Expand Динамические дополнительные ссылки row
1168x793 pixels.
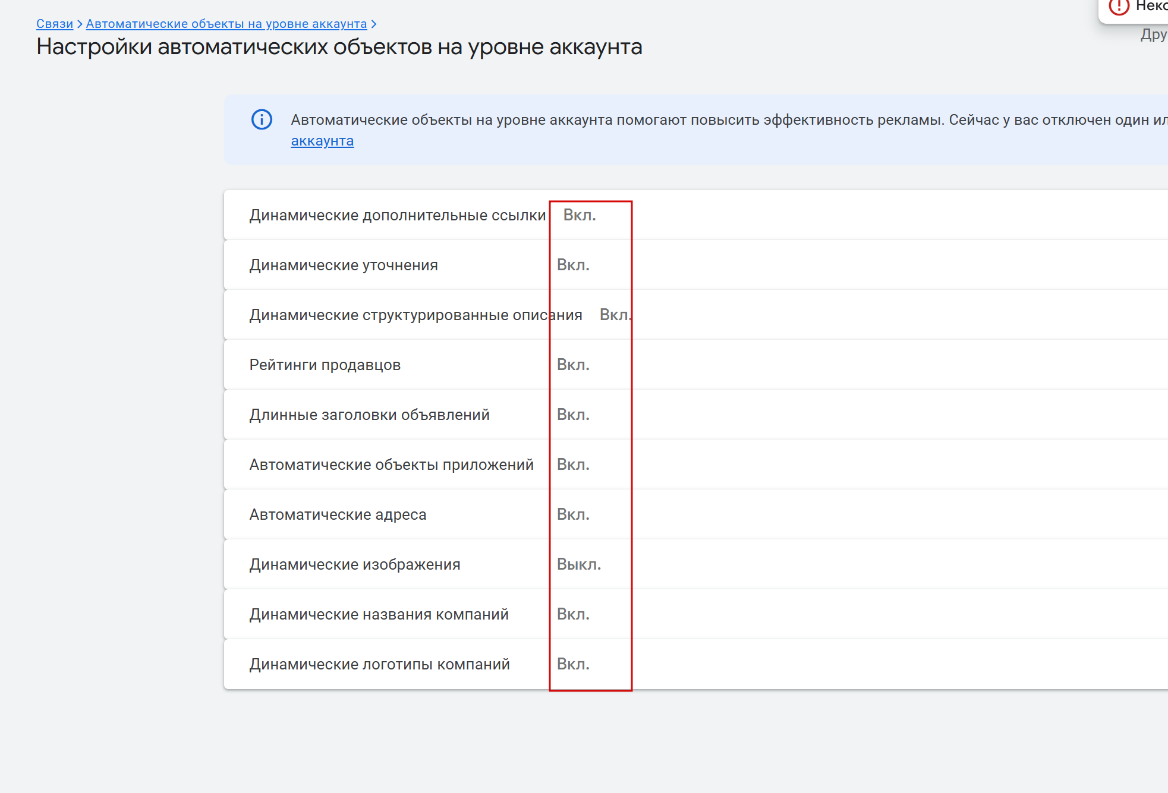pos(397,215)
